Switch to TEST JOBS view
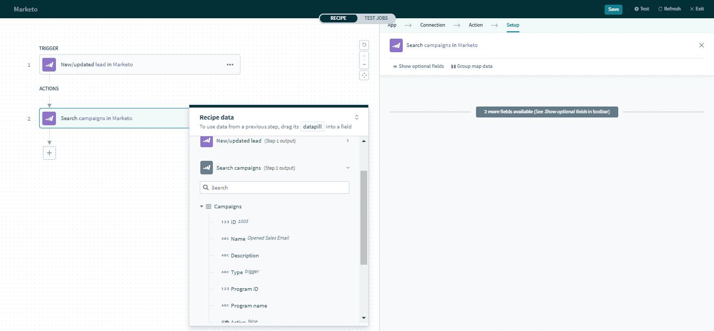The height and width of the screenshot is (331, 714). pos(376,18)
